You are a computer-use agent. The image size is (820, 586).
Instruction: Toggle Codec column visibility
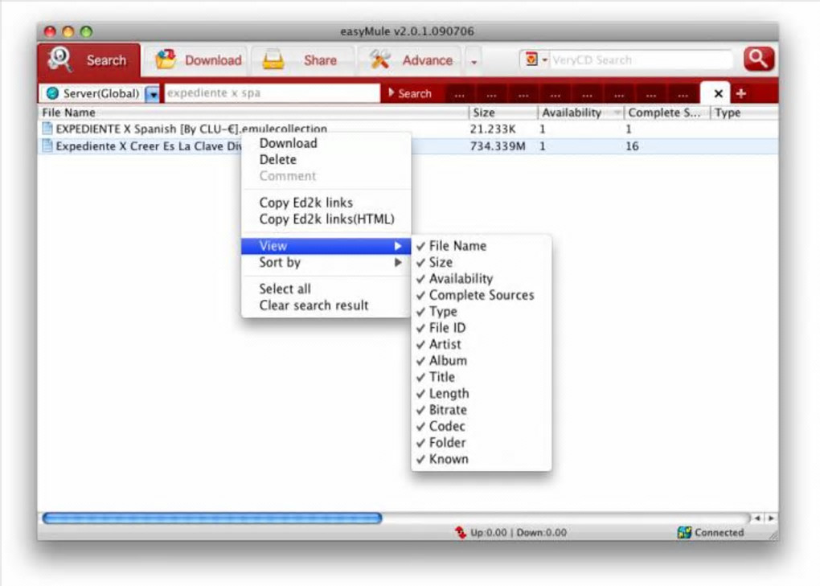point(482,426)
